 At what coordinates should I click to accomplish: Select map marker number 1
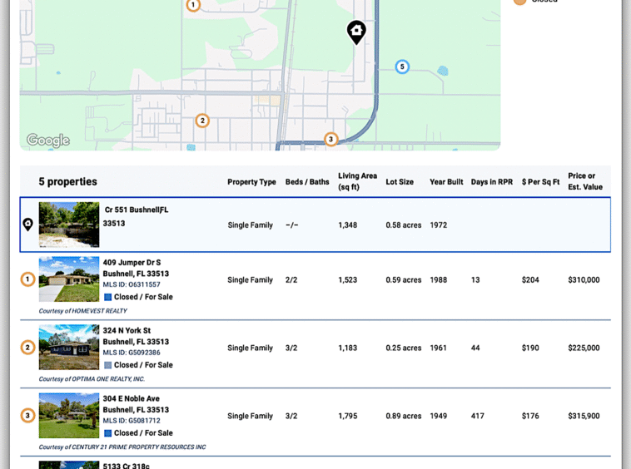pyautogui.click(x=193, y=5)
